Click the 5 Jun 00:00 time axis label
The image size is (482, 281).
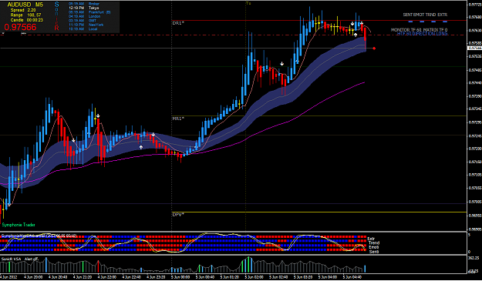180,277
